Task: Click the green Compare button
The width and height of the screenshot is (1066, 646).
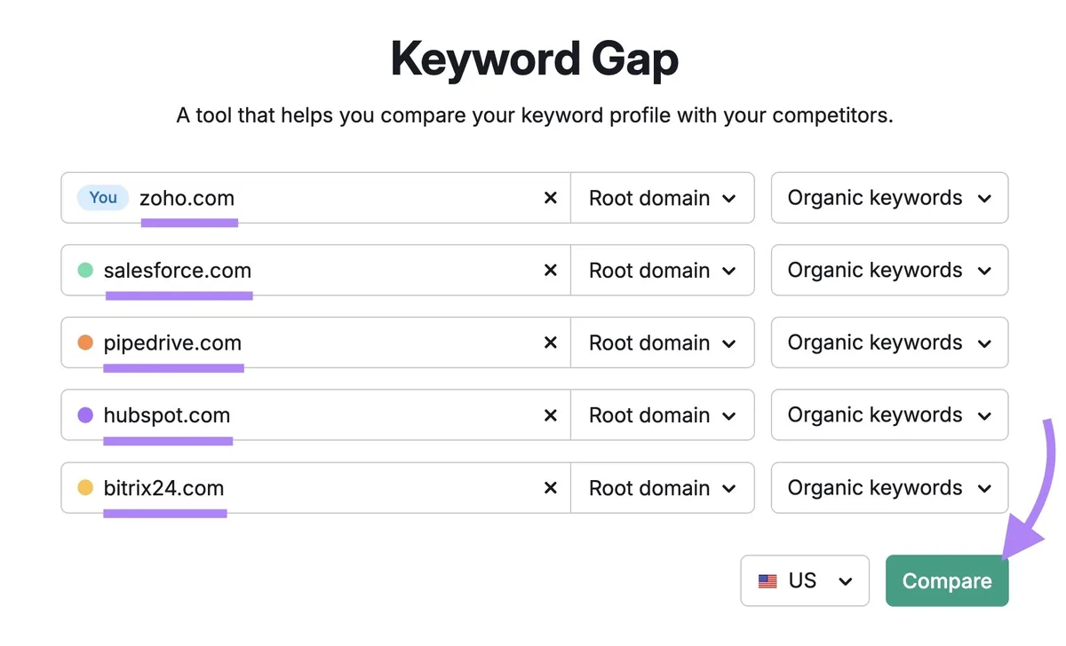Action: pyautogui.click(x=947, y=581)
